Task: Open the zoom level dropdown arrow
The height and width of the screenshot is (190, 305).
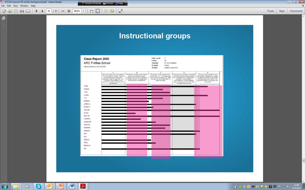Action: (83, 11)
